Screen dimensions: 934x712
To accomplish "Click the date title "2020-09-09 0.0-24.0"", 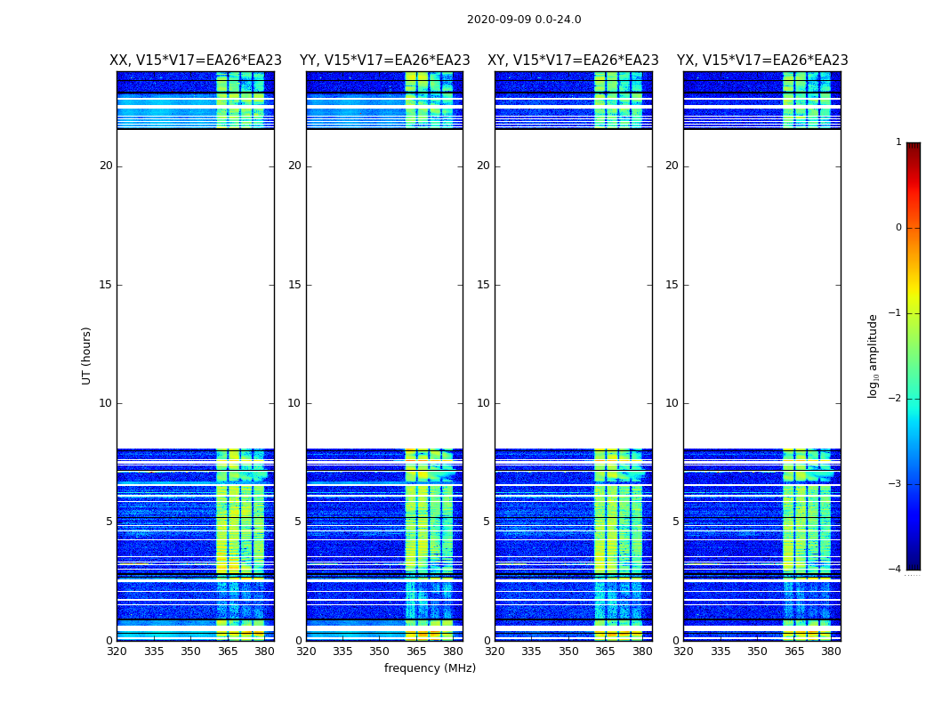I will click(524, 20).
